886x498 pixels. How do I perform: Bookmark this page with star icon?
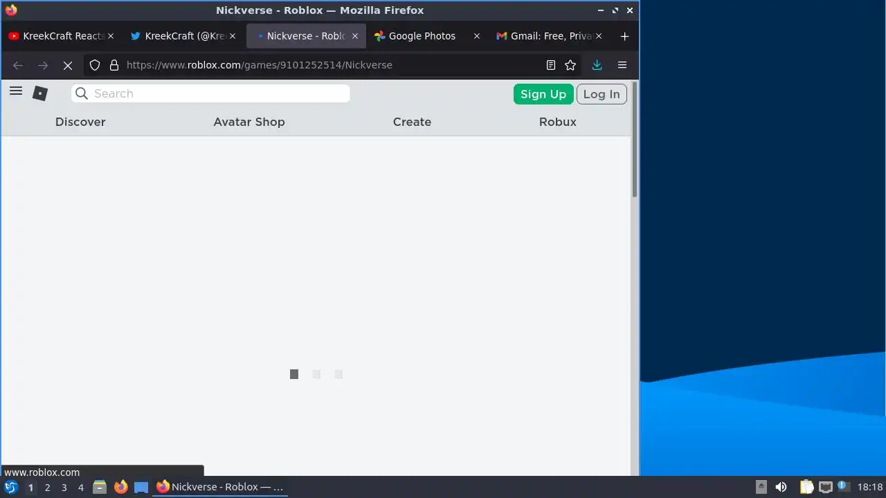pyautogui.click(x=570, y=65)
